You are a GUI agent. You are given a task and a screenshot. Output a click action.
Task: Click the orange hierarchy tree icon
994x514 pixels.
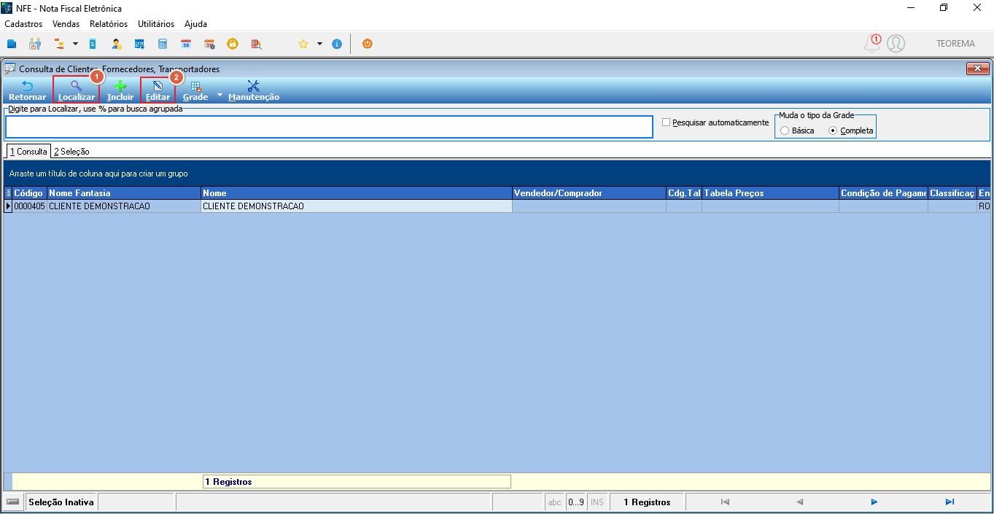60,44
